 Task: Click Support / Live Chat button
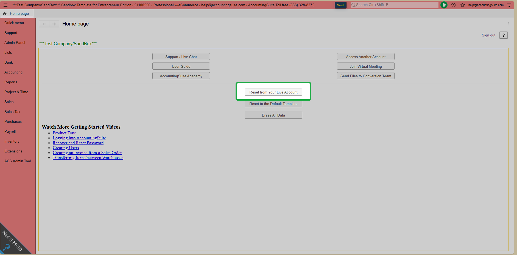181,57
